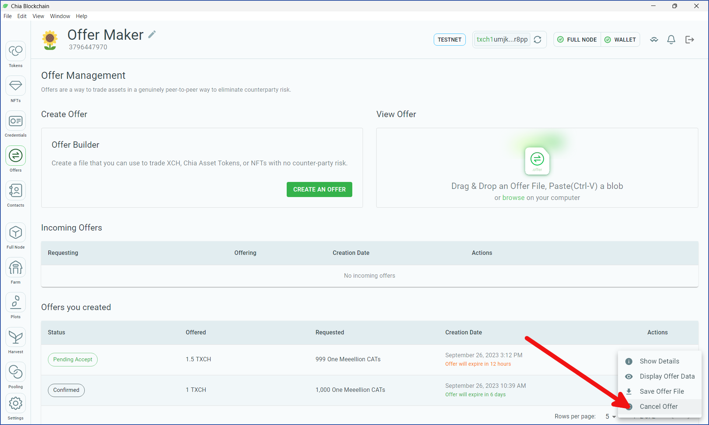Refresh the receive address
Viewport: 709px width, 425px height.
538,39
